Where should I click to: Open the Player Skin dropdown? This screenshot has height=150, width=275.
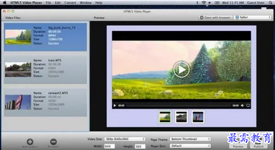click(x=190, y=146)
